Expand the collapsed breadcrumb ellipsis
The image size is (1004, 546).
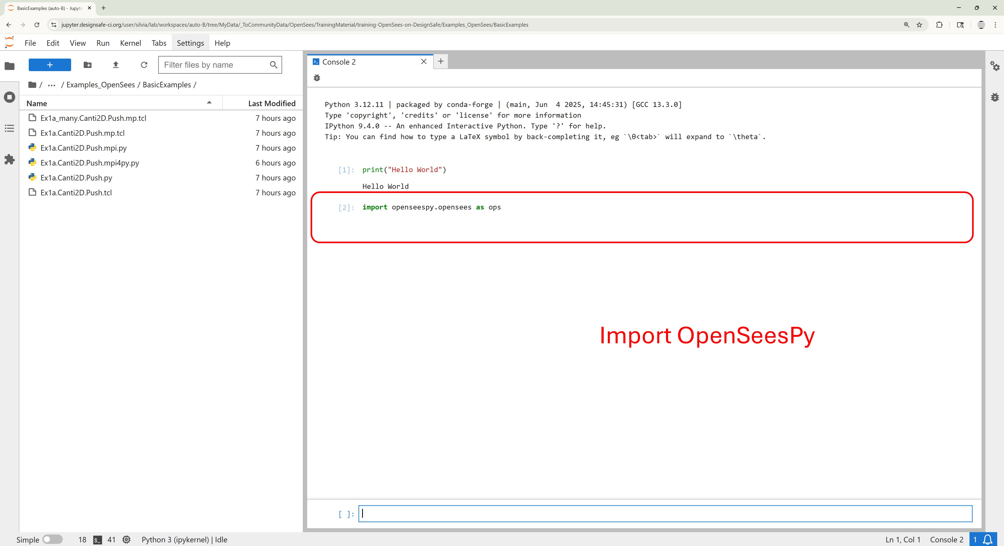[52, 85]
